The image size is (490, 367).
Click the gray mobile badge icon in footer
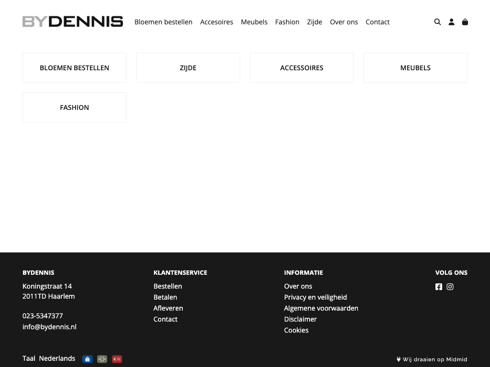pyautogui.click(x=102, y=359)
